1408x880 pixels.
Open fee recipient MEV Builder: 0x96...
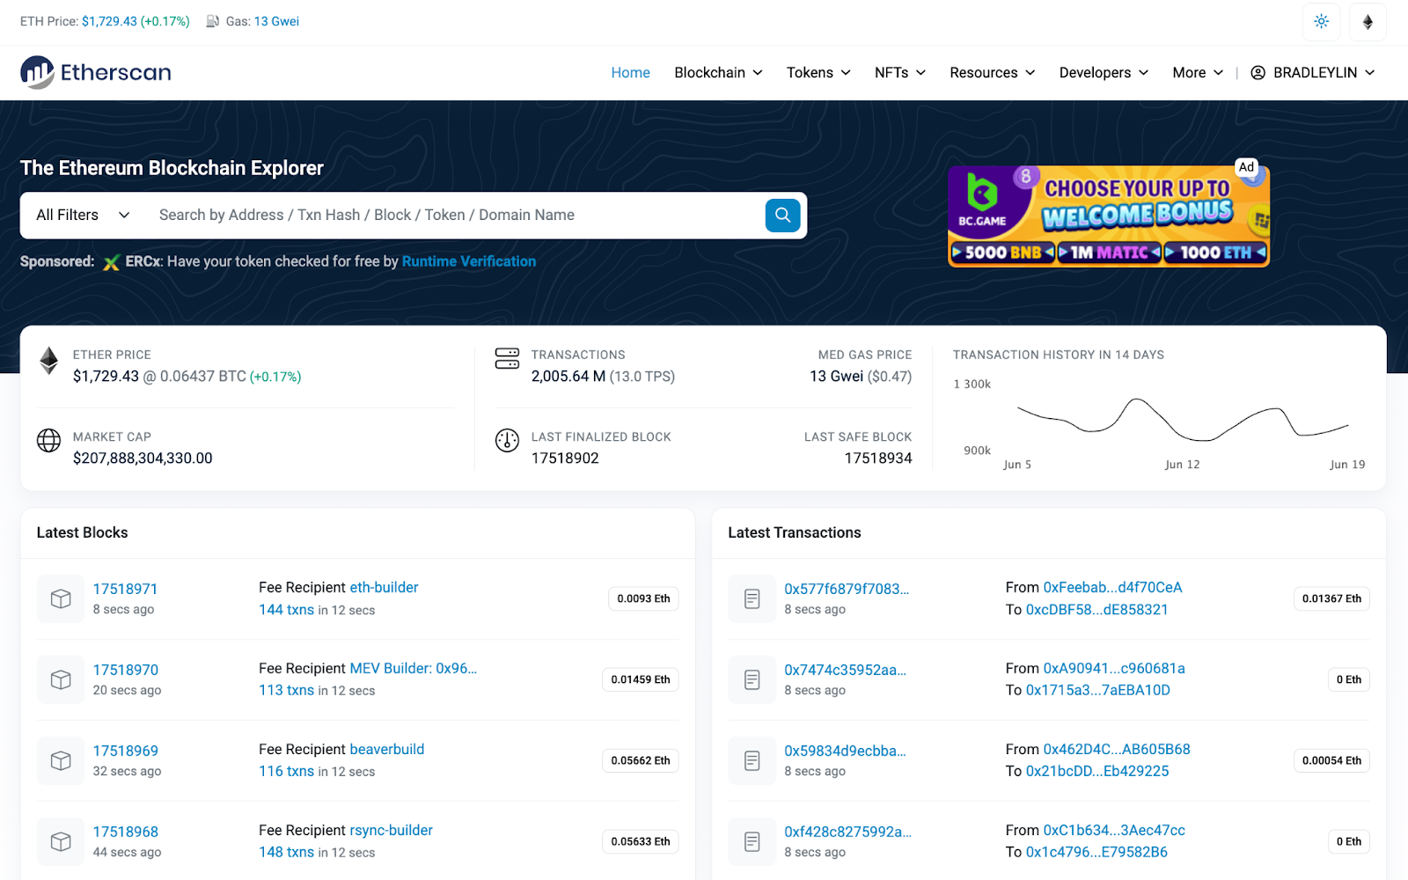(x=413, y=668)
